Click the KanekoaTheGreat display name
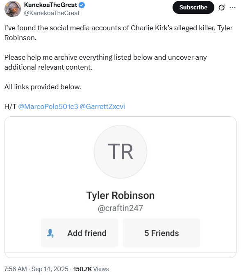Viewport: 241px width, 276px height. tap(50, 5)
